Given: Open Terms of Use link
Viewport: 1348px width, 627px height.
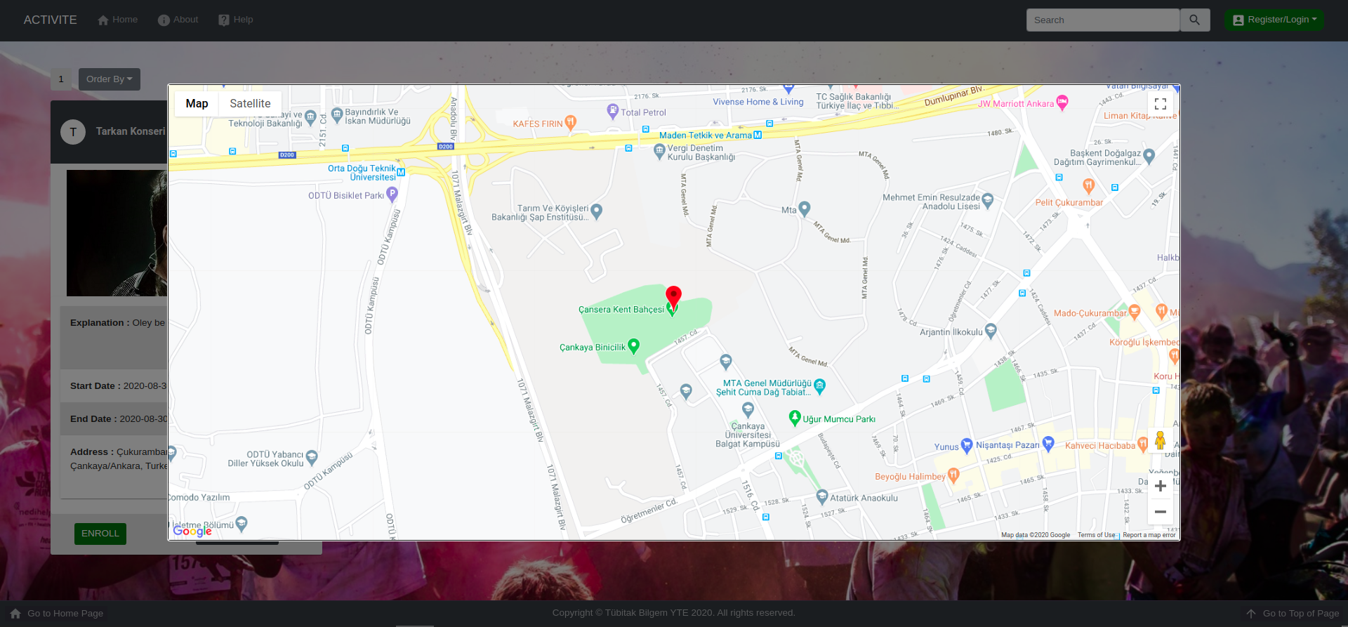Looking at the screenshot, I should point(1096,535).
